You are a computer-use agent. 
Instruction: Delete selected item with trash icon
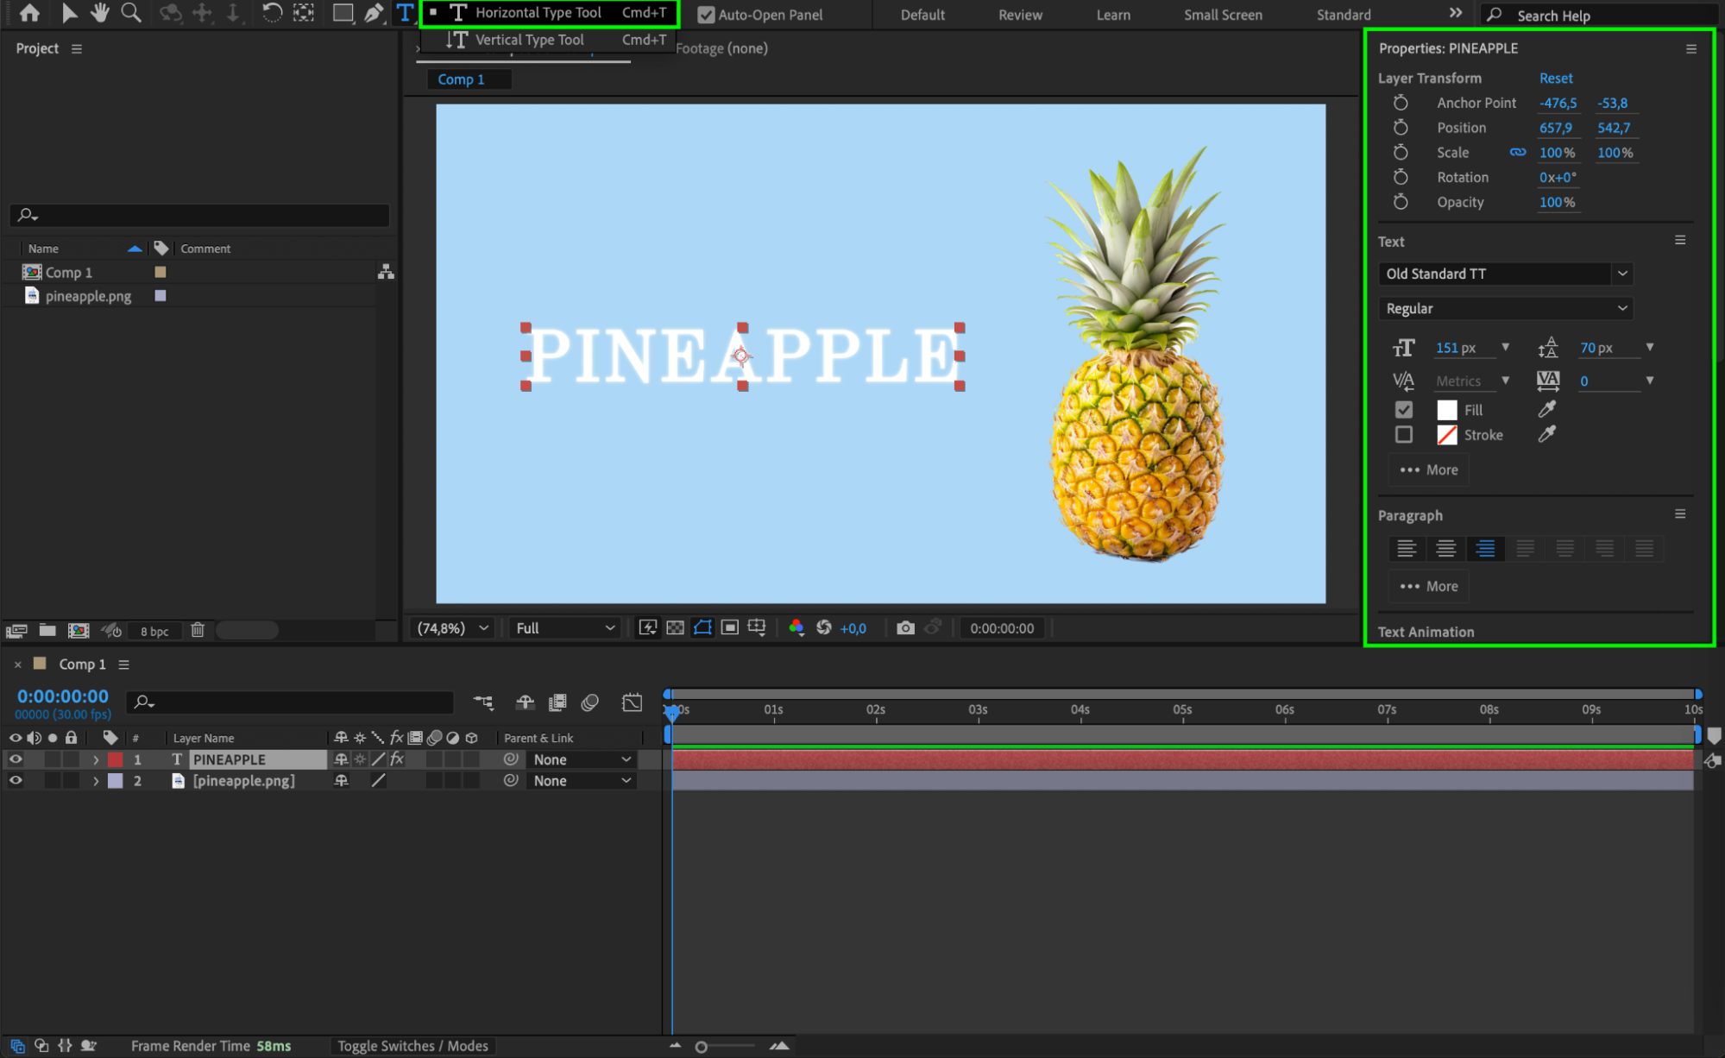(198, 630)
